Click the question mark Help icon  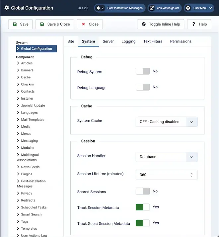tap(193, 24)
